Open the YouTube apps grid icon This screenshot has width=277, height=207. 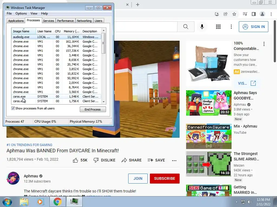[218, 27]
